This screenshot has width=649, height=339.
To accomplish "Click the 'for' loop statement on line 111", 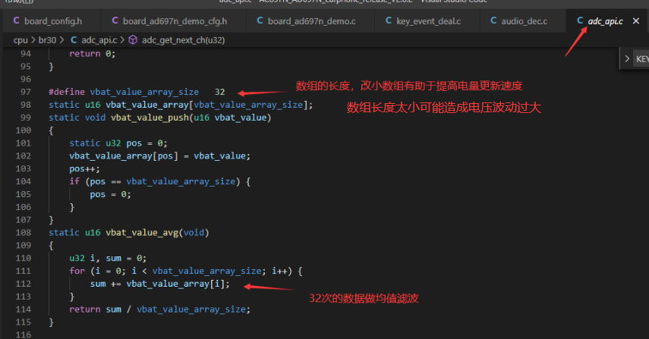I will 186,271.
